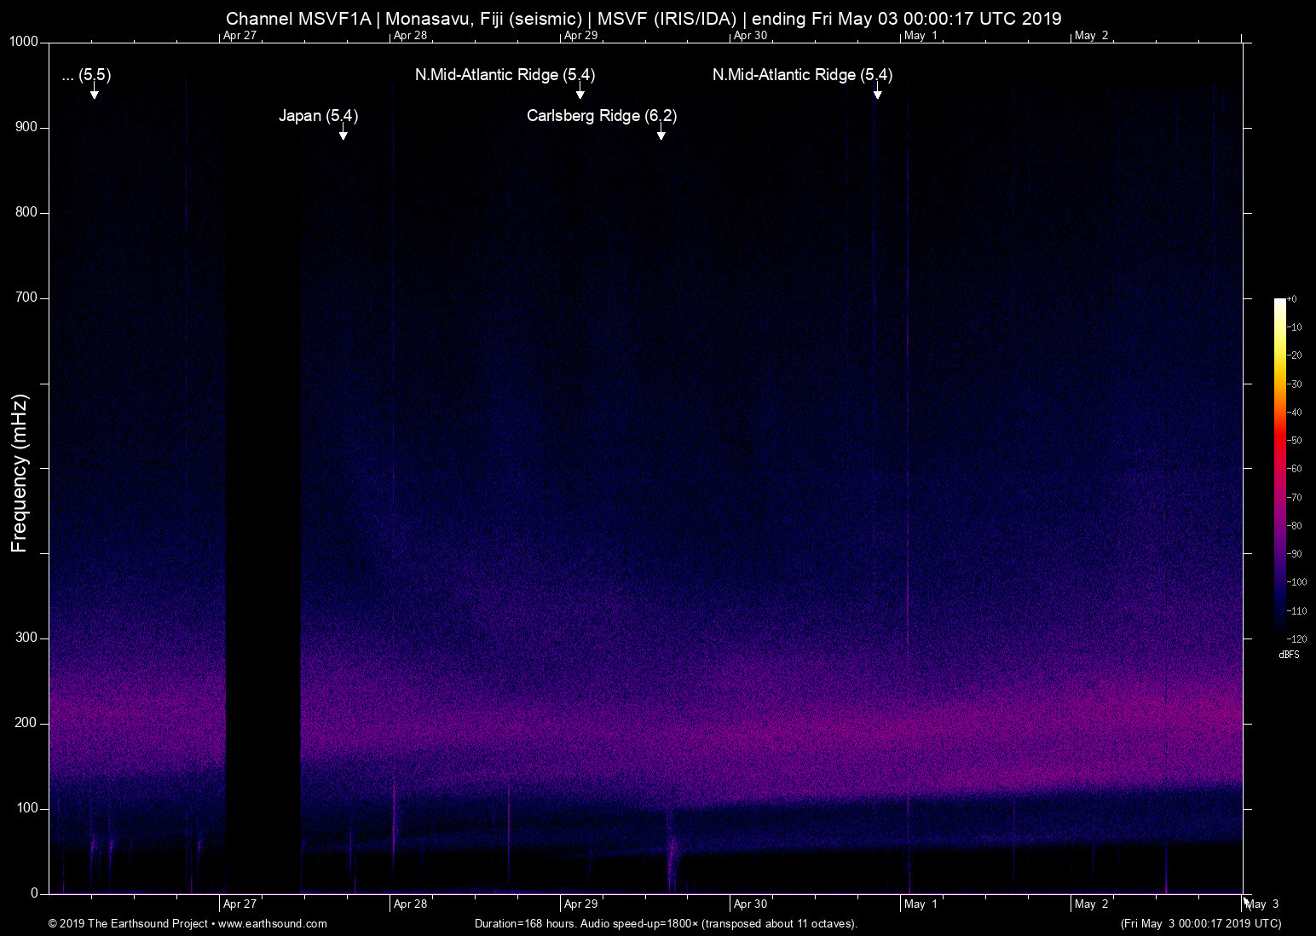Click the 900 frequency axis label
Screen dimensions: 1316x936
click(27, 127)
